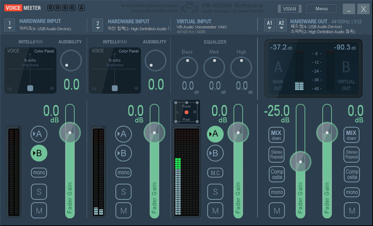
Task: Click the single A indicator in title bar
Action: pyautogui.click(x=81, y=8)
